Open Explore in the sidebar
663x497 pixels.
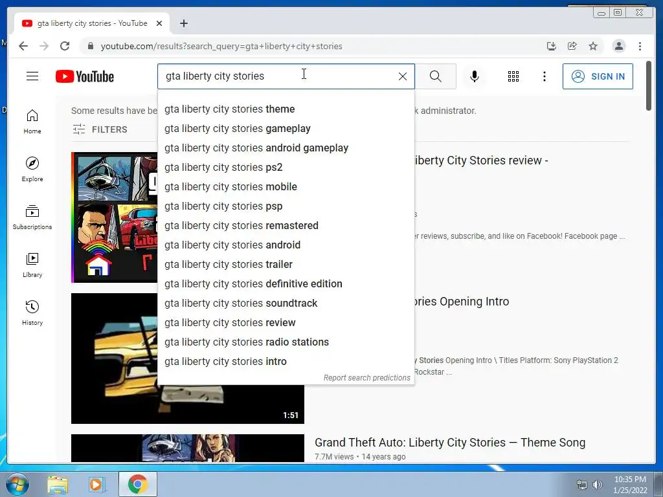(32, 169)
